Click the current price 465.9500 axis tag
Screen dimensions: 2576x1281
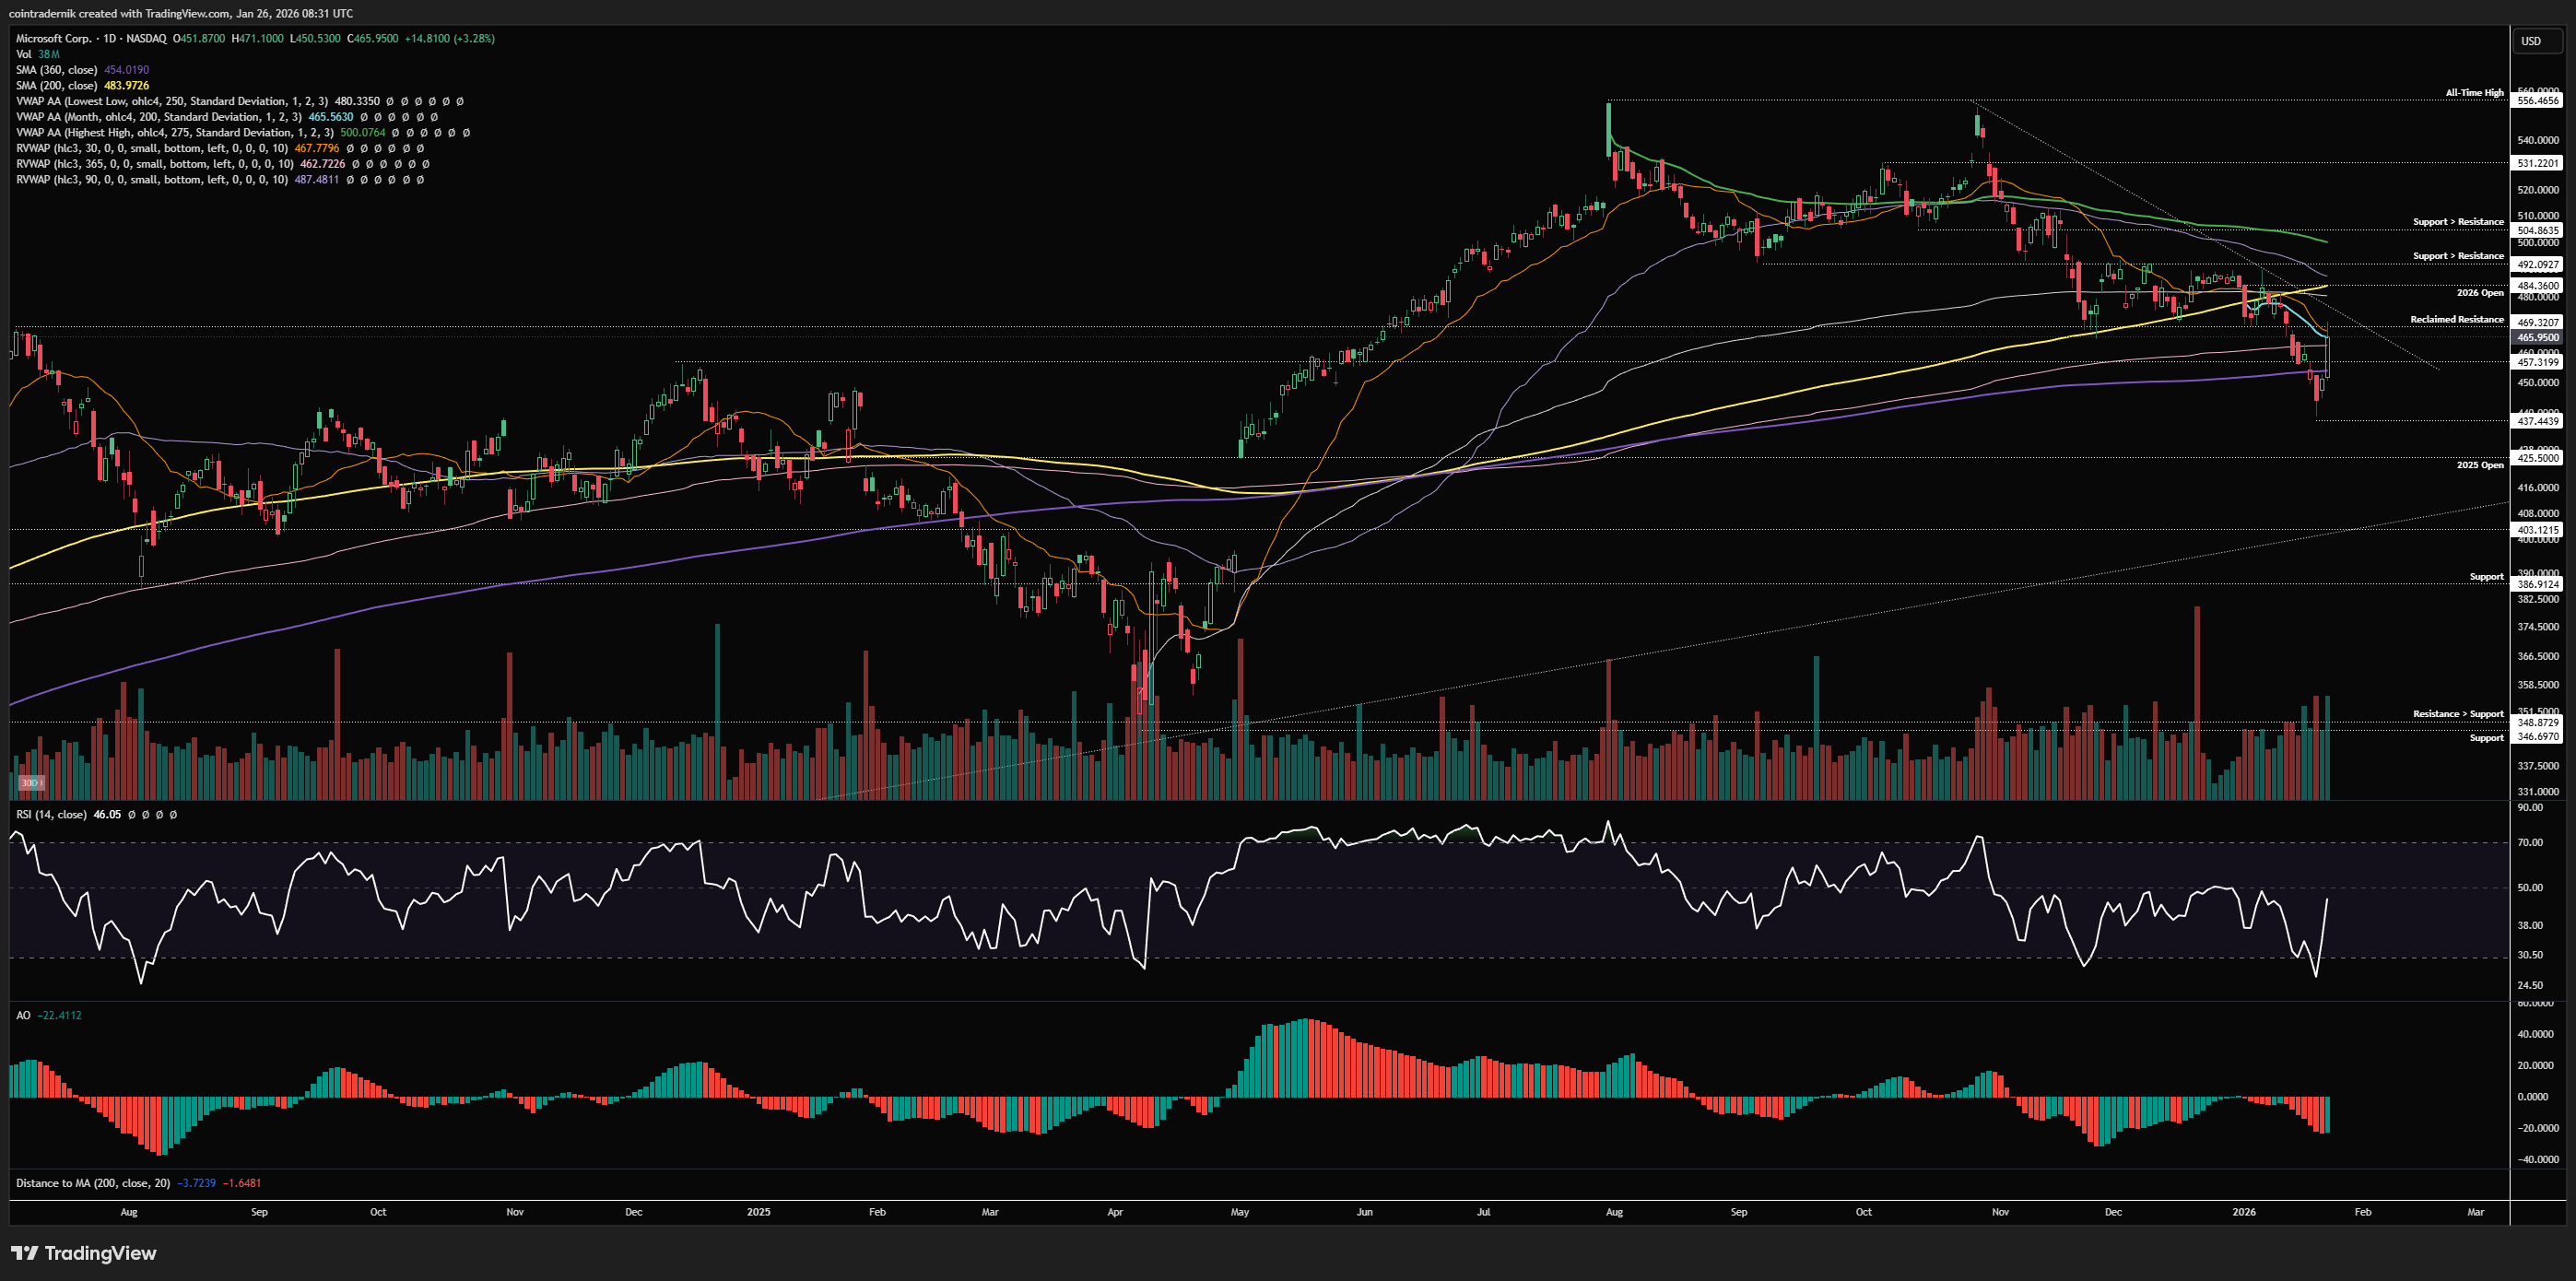2538,338
